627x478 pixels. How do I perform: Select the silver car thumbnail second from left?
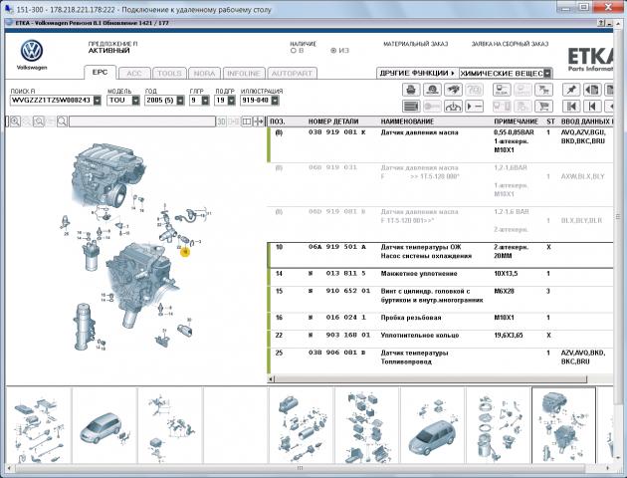click(x=104, y=425)
